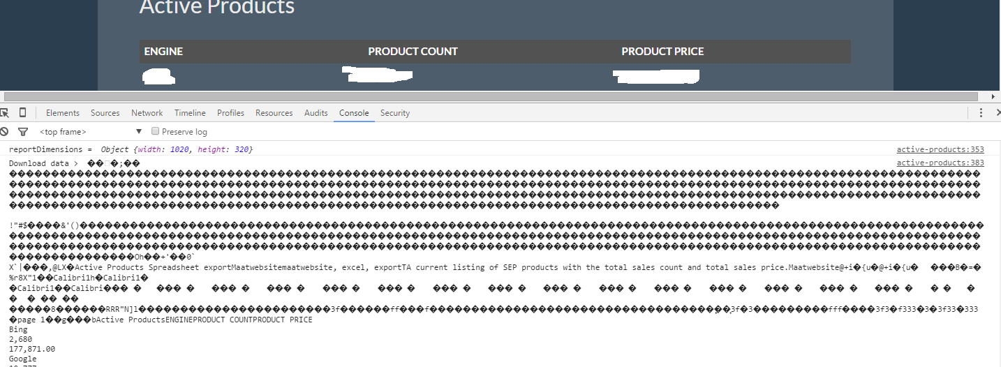This screenshot has width=1001, height=367.
Task: Click the 177,871.00 value in console output
Action: 32,349
